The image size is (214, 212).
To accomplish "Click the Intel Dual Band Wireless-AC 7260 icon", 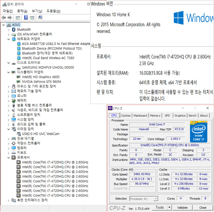I will point(19,58).
